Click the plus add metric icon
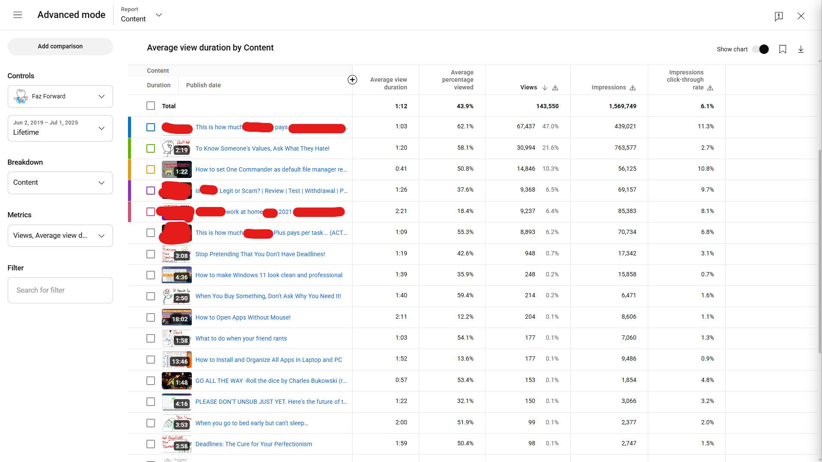The image size is (822, 462). click(x=352, y=80)
